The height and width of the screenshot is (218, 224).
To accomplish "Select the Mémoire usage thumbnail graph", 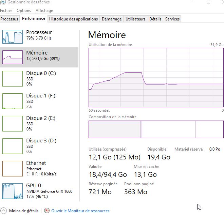I will pos(13,57).
